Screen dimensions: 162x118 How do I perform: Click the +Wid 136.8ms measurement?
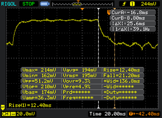pyautogui.click(x=122, y=81)
